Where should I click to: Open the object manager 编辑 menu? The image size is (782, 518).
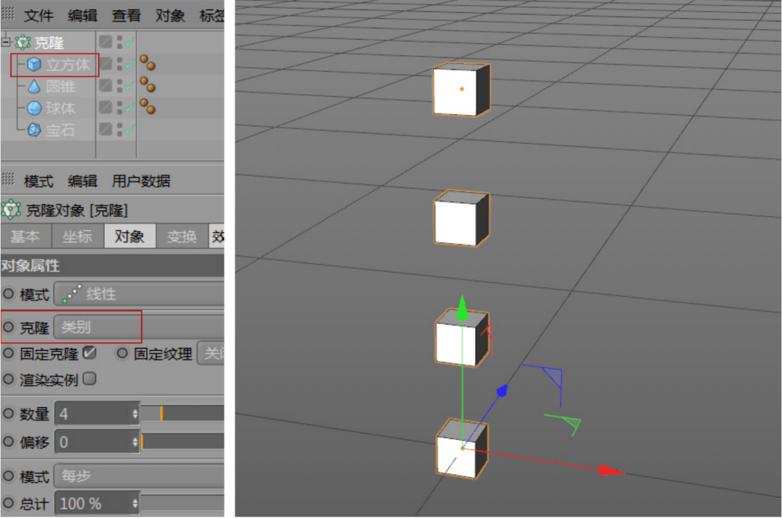point(83,15)
